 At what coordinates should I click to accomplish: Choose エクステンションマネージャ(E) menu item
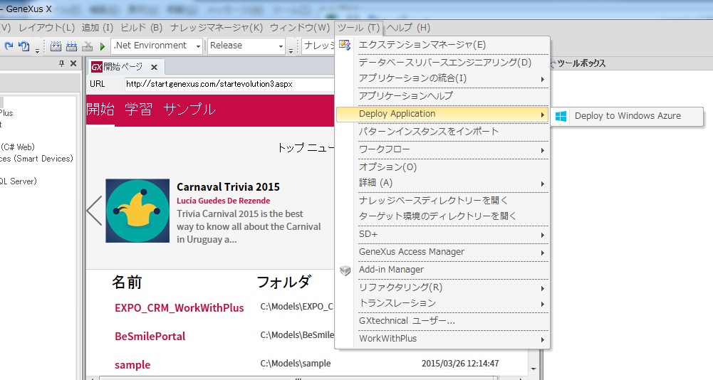[x=442, y=45]
